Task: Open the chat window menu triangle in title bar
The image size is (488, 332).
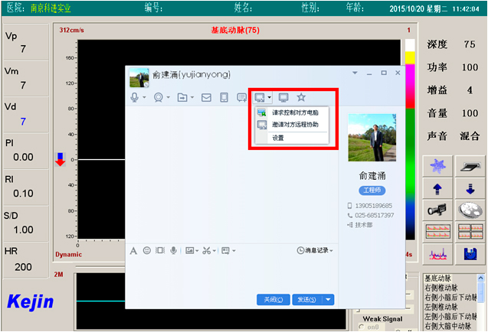Action: click(355, 73)
